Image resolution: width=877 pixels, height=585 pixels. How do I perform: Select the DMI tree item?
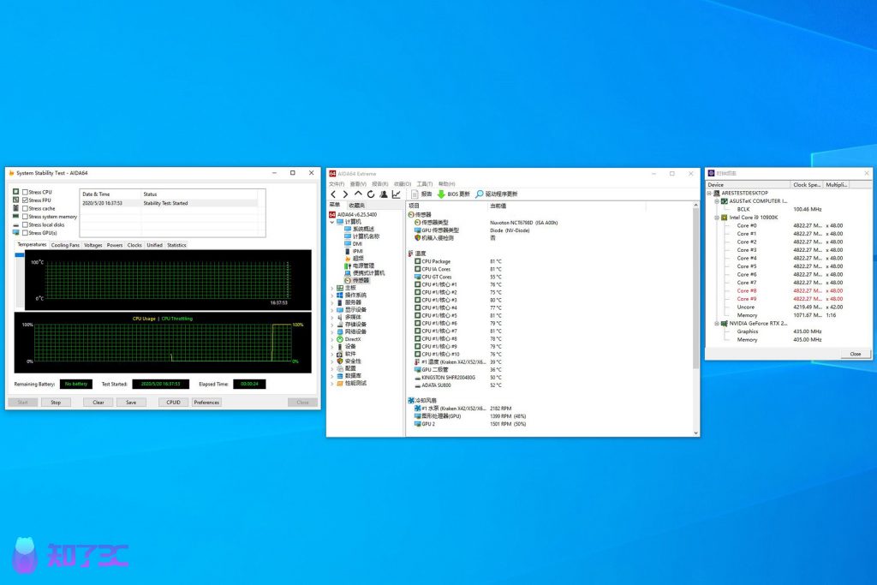354,244
